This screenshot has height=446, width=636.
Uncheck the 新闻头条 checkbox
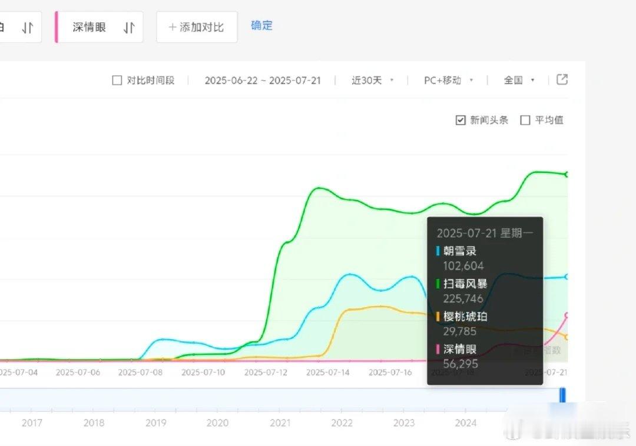tap(461, 120)
